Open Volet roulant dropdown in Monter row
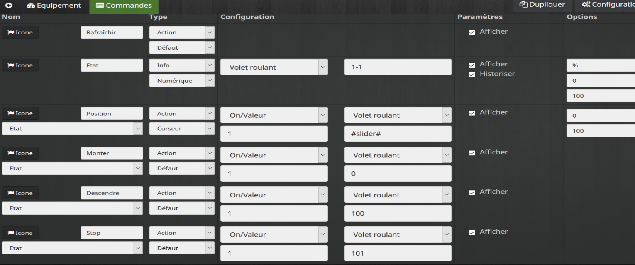Screen dimensions: 635x265 [x=398, y=155]
